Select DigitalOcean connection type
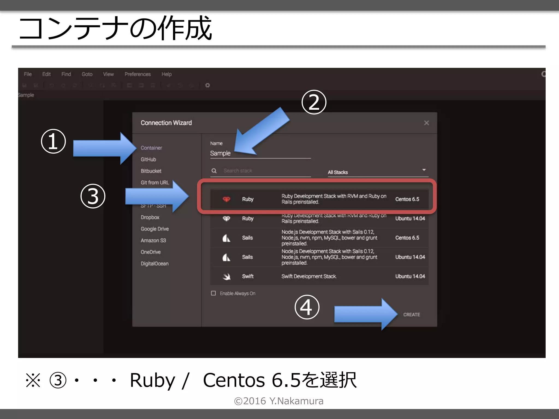559x419 pixels. (x=155, y=264)
